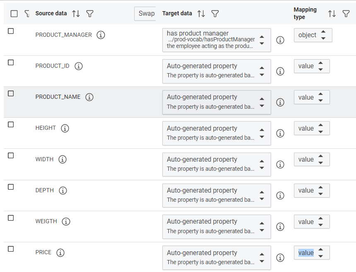356x272 pixels.
Task: Click the filter icon next to Source data
Action: [x=90, y=14]
